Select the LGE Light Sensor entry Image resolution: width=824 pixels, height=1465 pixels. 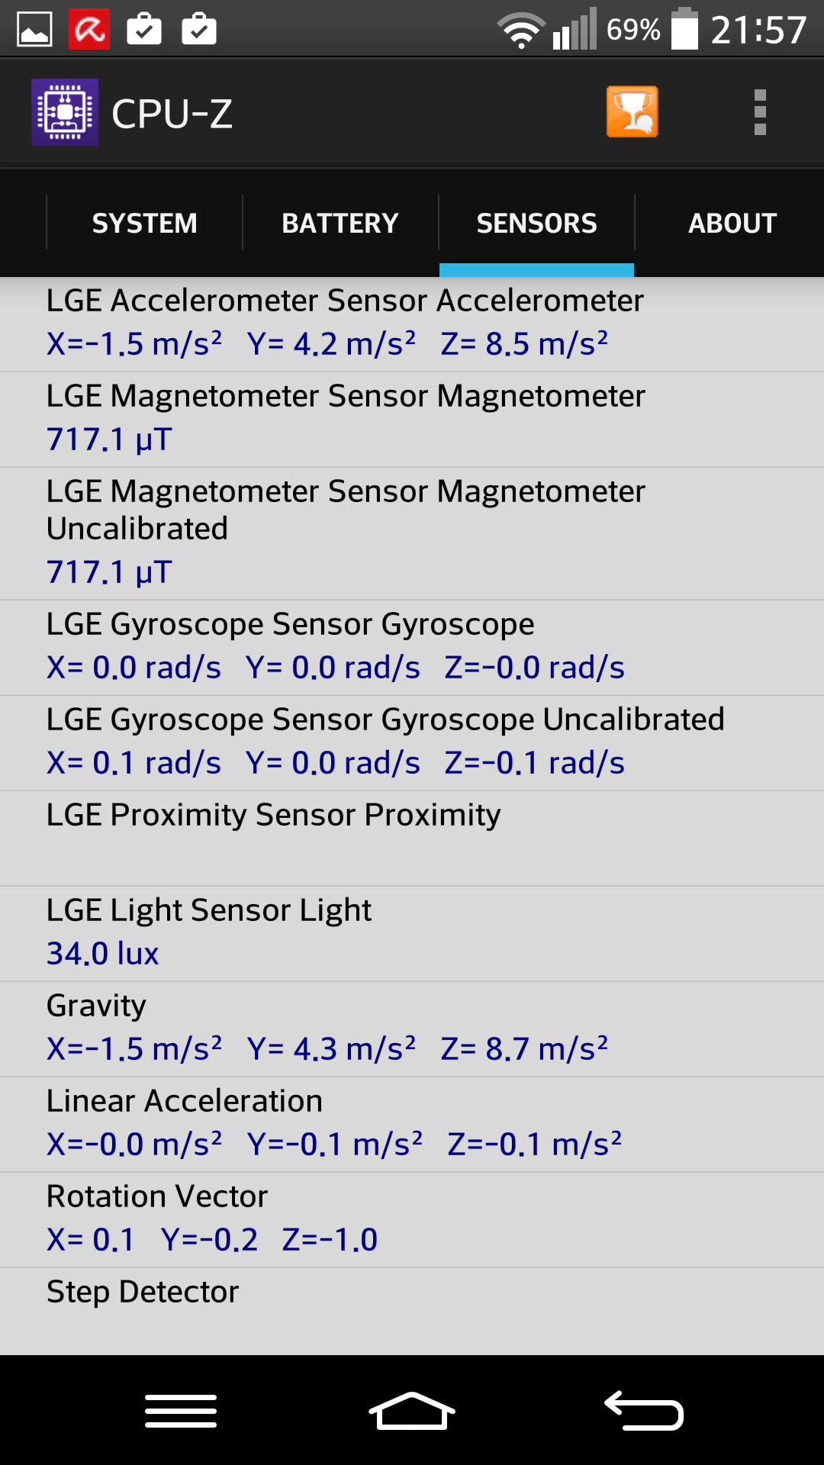(412, 932)
